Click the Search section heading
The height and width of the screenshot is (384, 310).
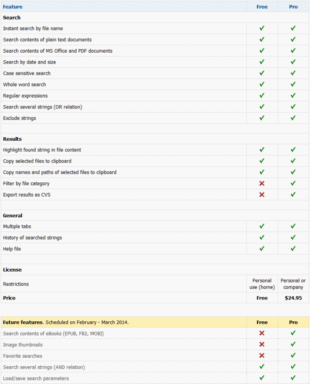click(x=12, y=18)
